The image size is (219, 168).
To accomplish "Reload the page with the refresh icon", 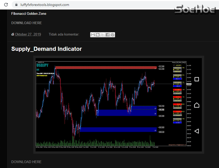I will click(6, 4).
